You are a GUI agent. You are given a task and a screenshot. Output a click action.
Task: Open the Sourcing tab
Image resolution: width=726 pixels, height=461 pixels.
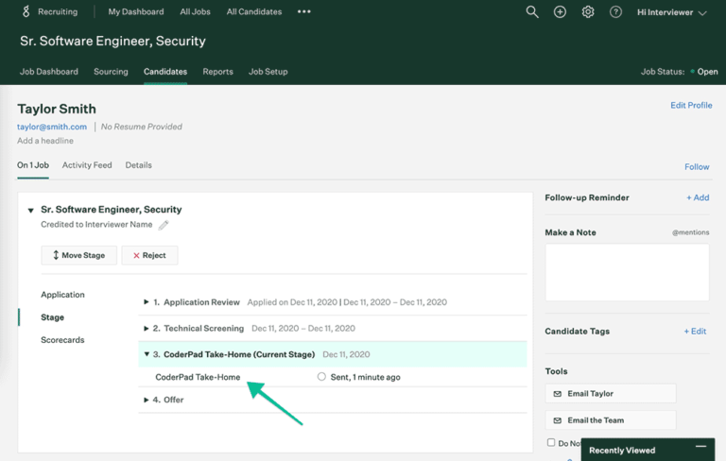[x=111, y=72]
